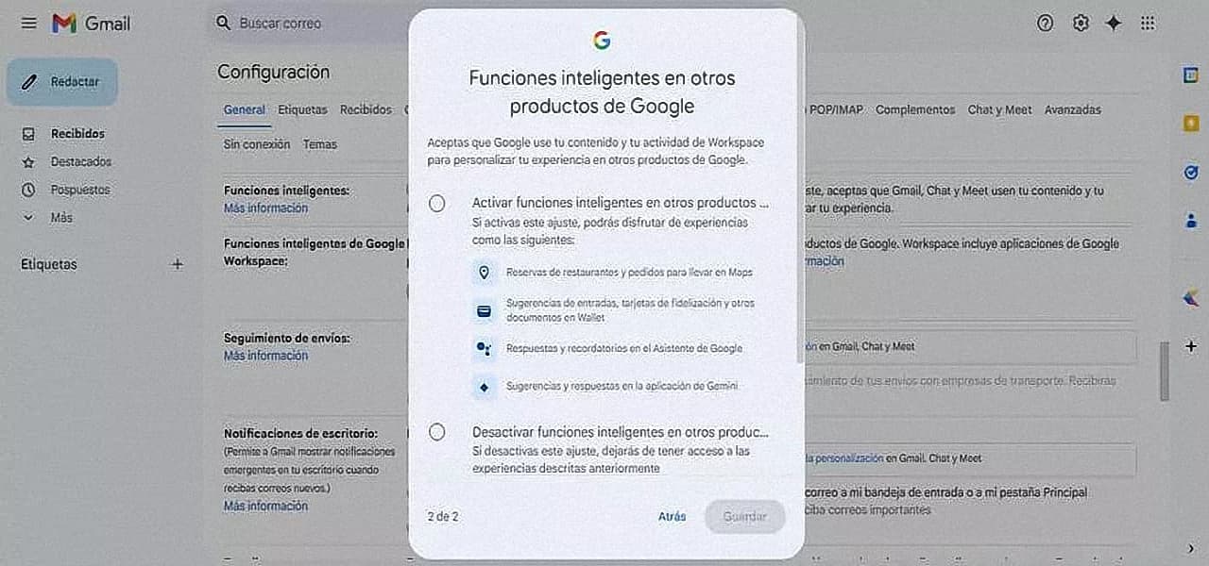Open the Settings gear icon
This screenshot has width=1209, height=566.
pyautogui.click(x=1081, y=24)
